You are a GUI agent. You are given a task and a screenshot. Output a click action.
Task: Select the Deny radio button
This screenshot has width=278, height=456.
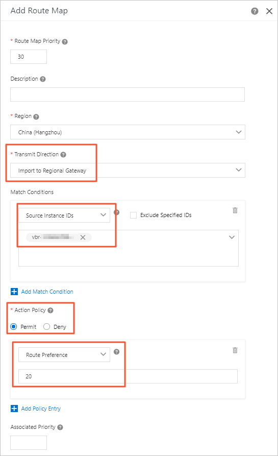46,327
